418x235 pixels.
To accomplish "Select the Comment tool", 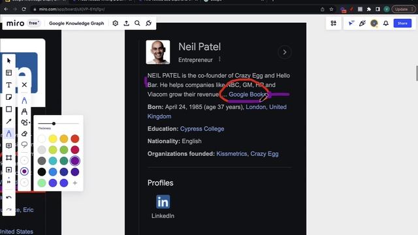I will 8,146.
